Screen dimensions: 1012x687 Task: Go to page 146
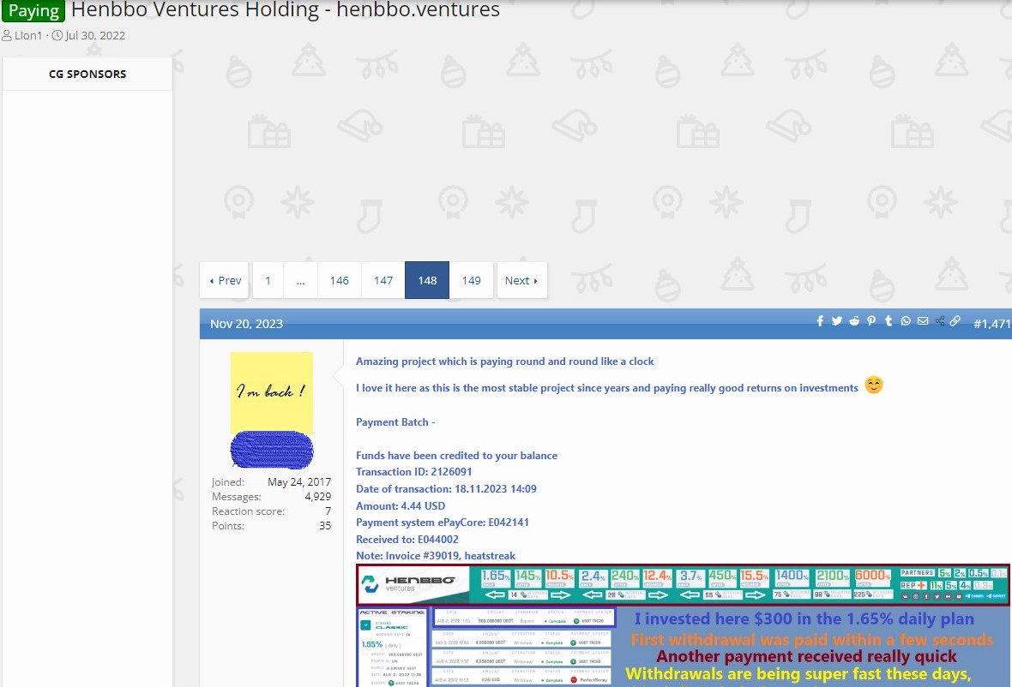pos(340,280)
